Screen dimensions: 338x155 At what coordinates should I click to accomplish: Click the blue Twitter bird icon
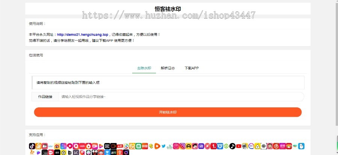tap(164, 146)
